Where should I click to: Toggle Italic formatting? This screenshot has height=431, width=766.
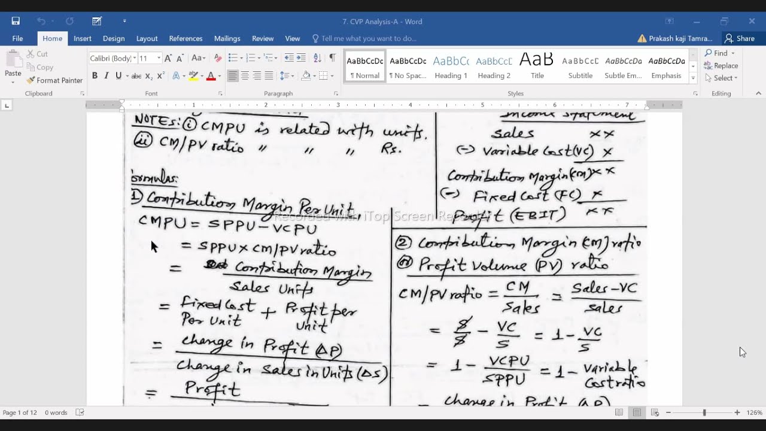click(x=107, y=75)
